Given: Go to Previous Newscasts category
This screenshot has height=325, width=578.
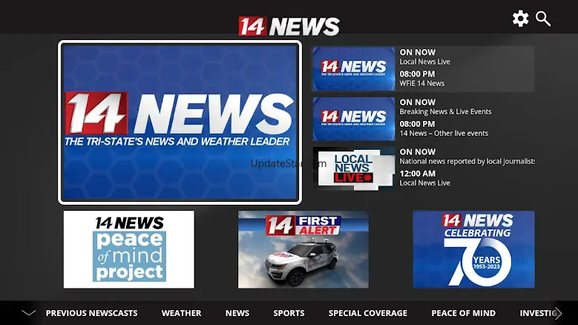Looking at the screenshot, I should click(91, 313).
